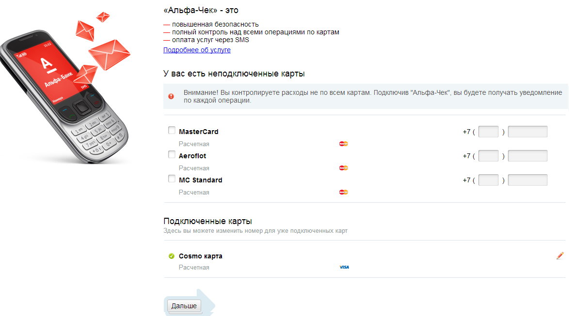Viewport: 569px width, 316px height.
Task: Focus the phone number field for Aeroflot
Action: tap(528, 156)
